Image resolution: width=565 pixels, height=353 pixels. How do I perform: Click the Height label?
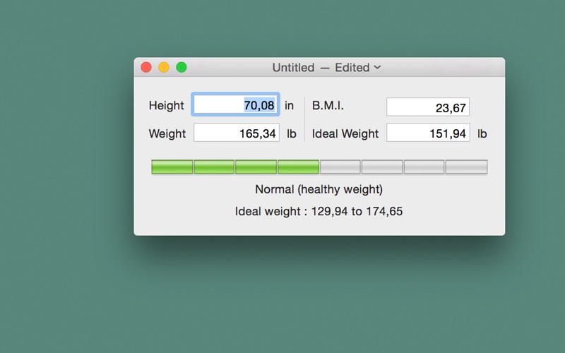tap(166, 105)
